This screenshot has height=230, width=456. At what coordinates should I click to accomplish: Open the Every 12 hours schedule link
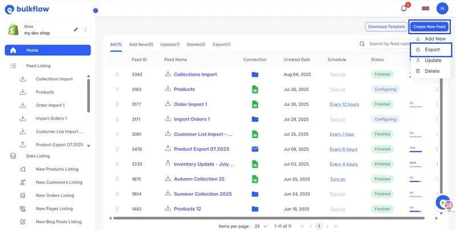[344, 104]
